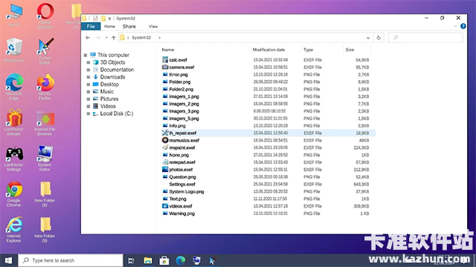This screenshot has height=267, width=476.
Task: Click the help question mark icon
Action: click(463, 27)
